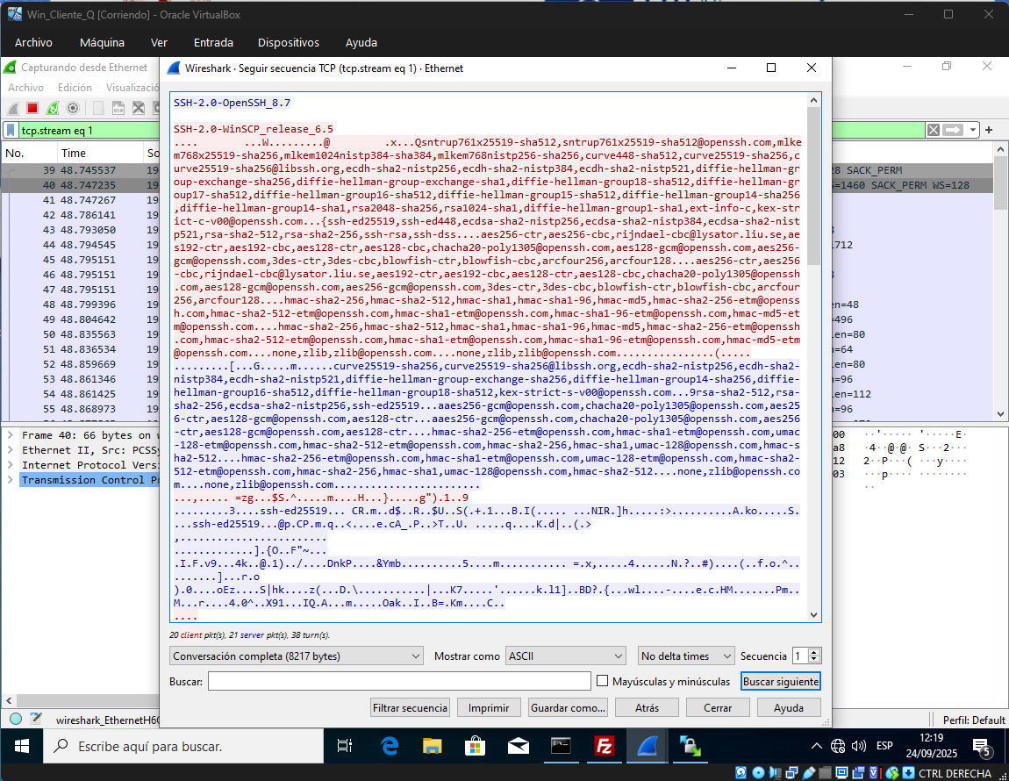Viewport: 1009px width, 781px height.
Task: Open the VirtualBox Archivo menu
Action: point(33,42)
